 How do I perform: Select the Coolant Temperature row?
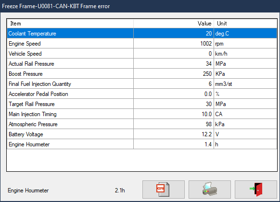pyautogui.click(x=142, y=33)
